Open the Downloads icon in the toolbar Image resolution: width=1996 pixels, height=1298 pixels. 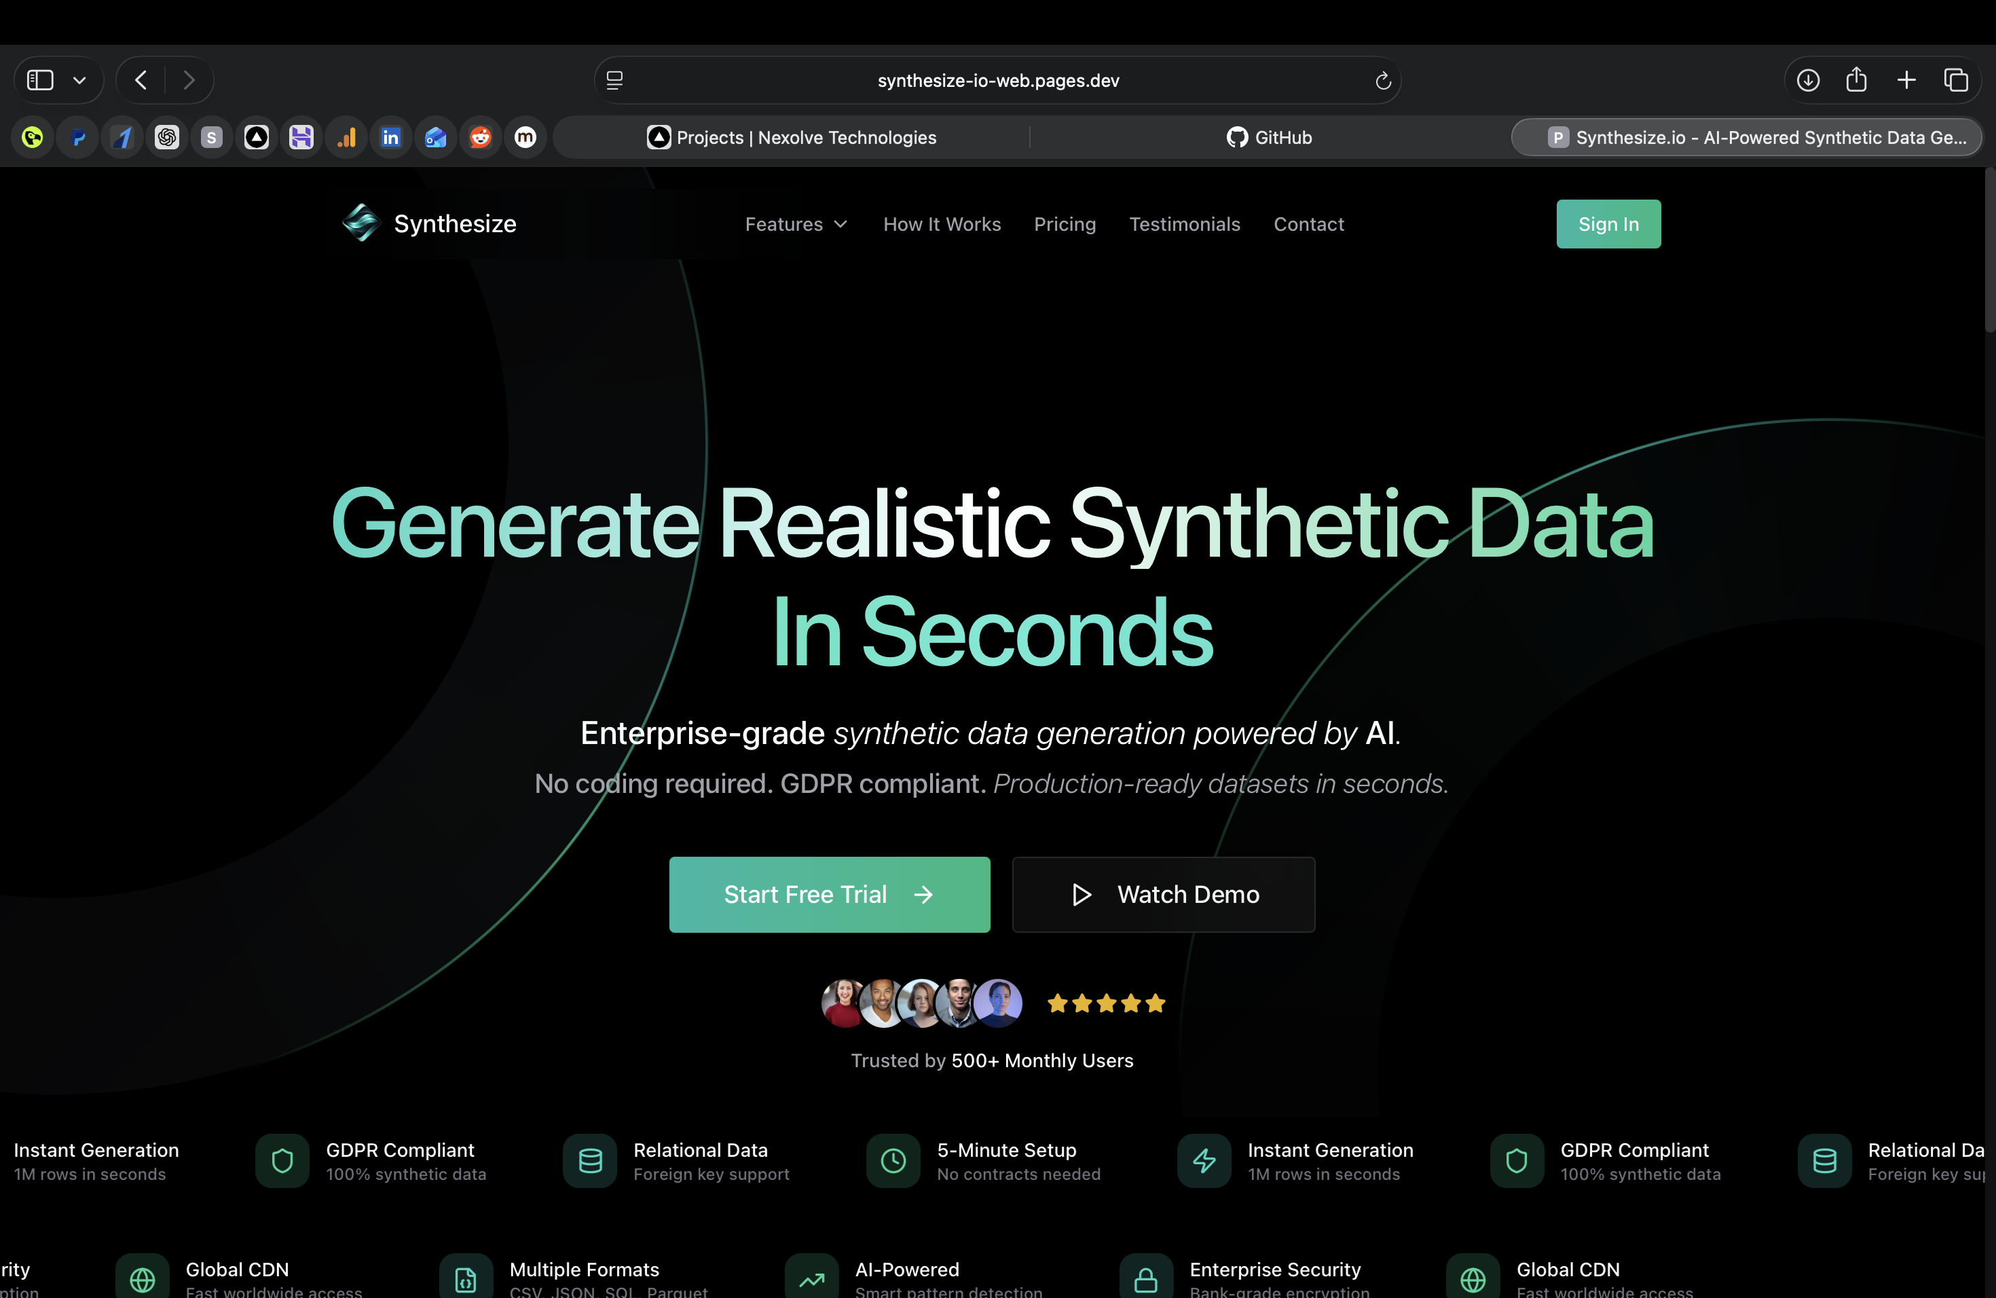(1808, 79)
